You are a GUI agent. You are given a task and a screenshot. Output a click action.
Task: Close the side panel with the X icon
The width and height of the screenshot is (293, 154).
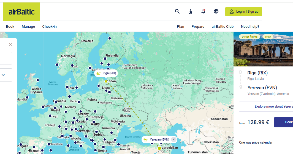click(x=11, y=44)
